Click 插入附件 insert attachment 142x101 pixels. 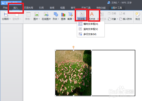(x=126, y=19)
